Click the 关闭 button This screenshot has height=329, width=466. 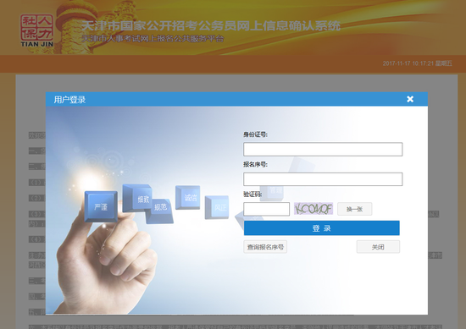click(x=378, y=247)
